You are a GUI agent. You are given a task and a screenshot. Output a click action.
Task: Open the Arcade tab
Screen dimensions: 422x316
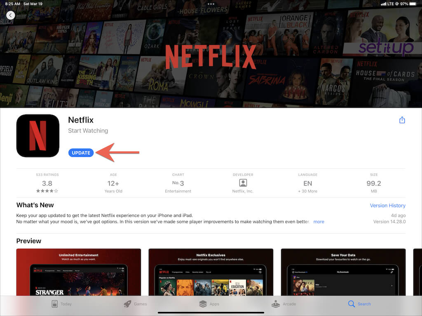pyautogui.click(x=284, y=304)
